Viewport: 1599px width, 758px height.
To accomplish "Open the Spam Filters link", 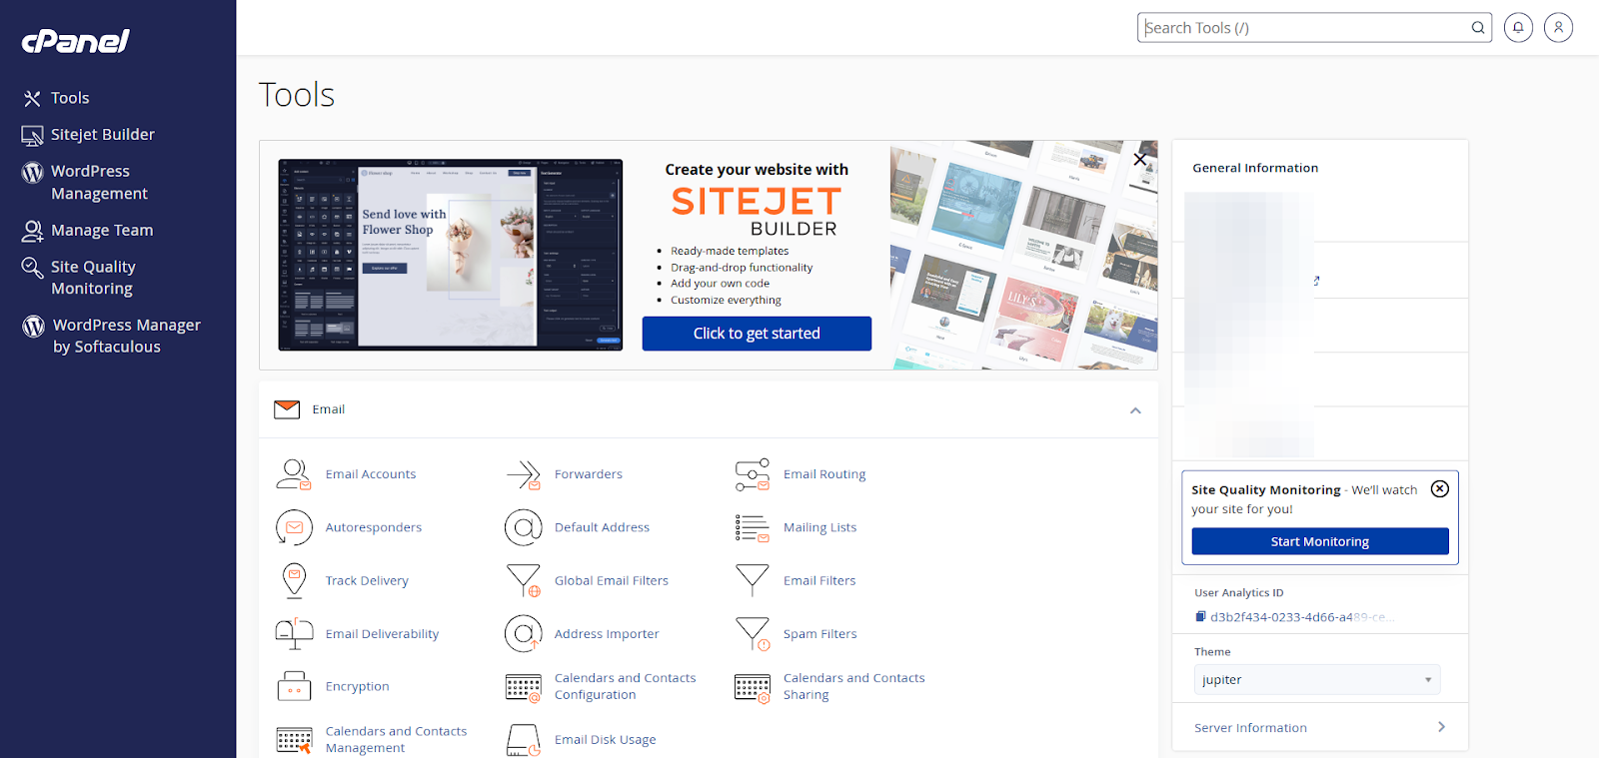I will coord(820,633).
